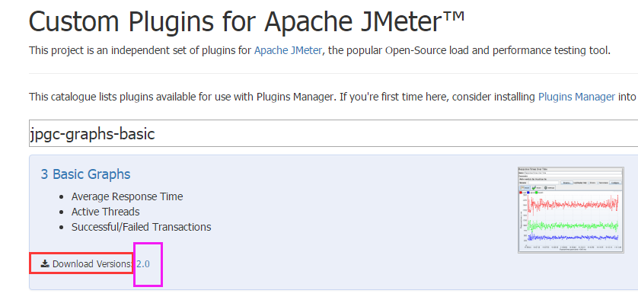Select the Successful/Failed Transactions list item
Screen dimensions: 638x300
141,227
